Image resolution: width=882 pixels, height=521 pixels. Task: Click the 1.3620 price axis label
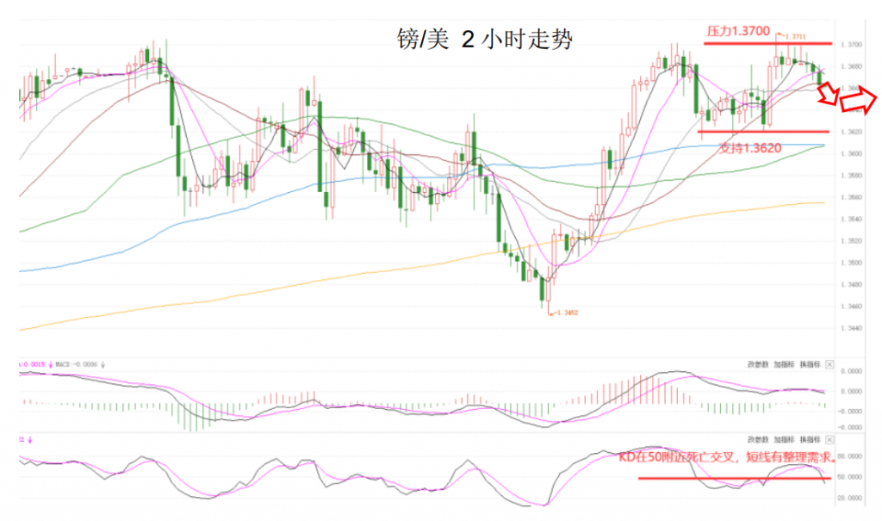(850, 132)
